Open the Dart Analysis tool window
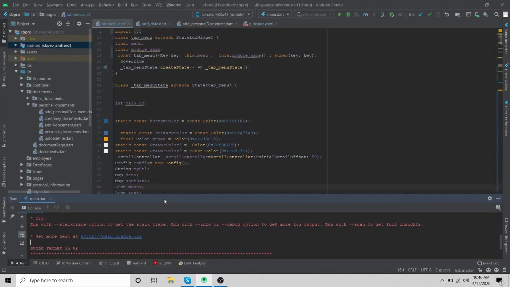Viewport: 510px width, 287px height. (192, 263)
